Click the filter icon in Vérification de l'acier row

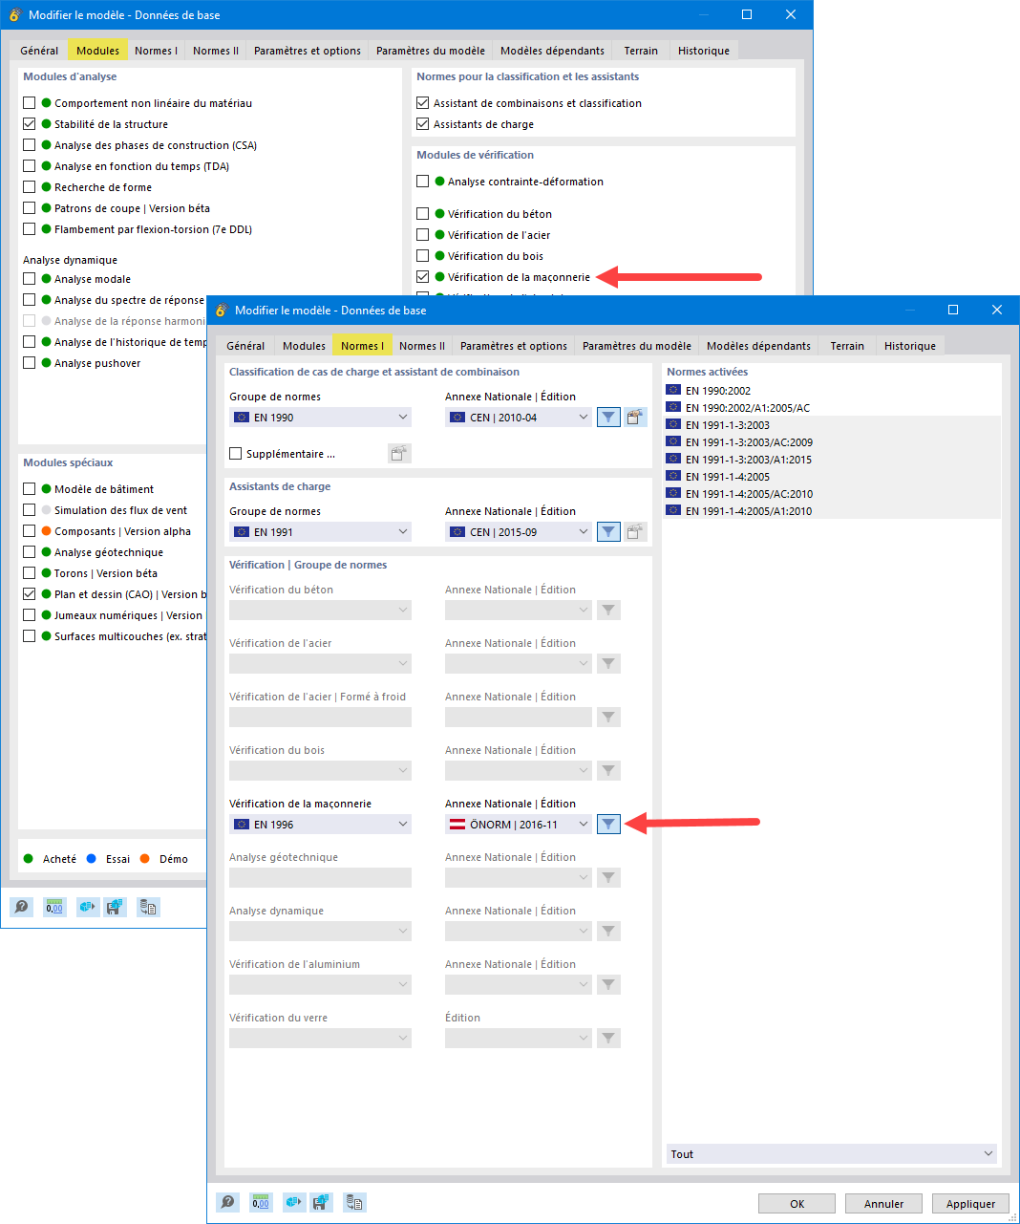click(x=608, y=664)
